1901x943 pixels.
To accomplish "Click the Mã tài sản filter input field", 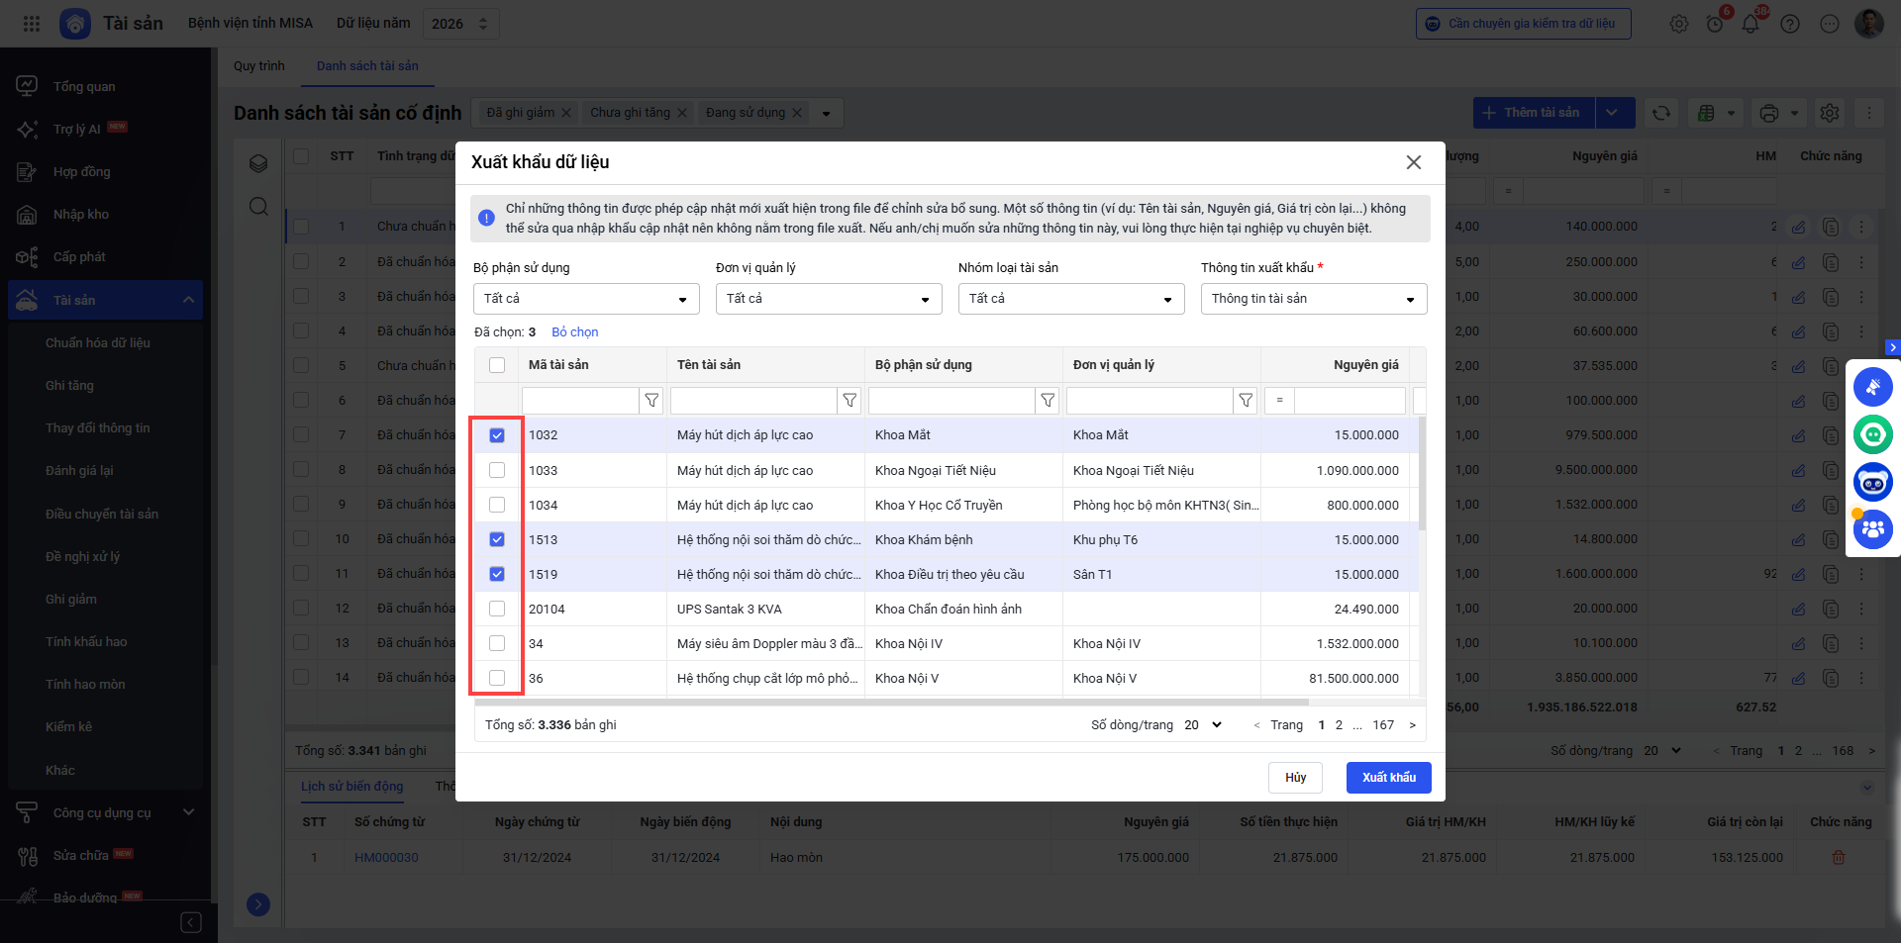I will [x=580, y=401].
